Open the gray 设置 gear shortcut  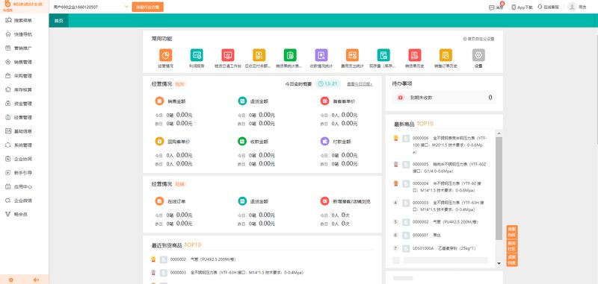[478, 55]
